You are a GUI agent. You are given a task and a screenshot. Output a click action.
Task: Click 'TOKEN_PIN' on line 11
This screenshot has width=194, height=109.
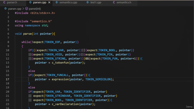point(105,54)
